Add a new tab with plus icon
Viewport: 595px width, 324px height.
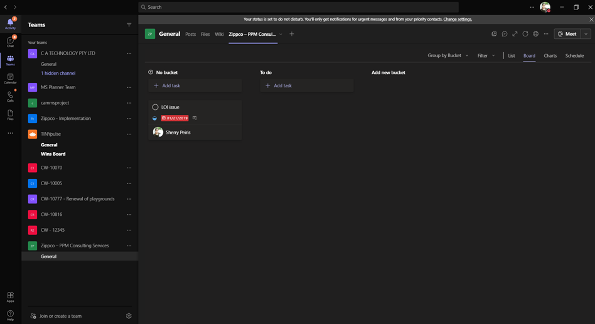[x=291, y=34]
